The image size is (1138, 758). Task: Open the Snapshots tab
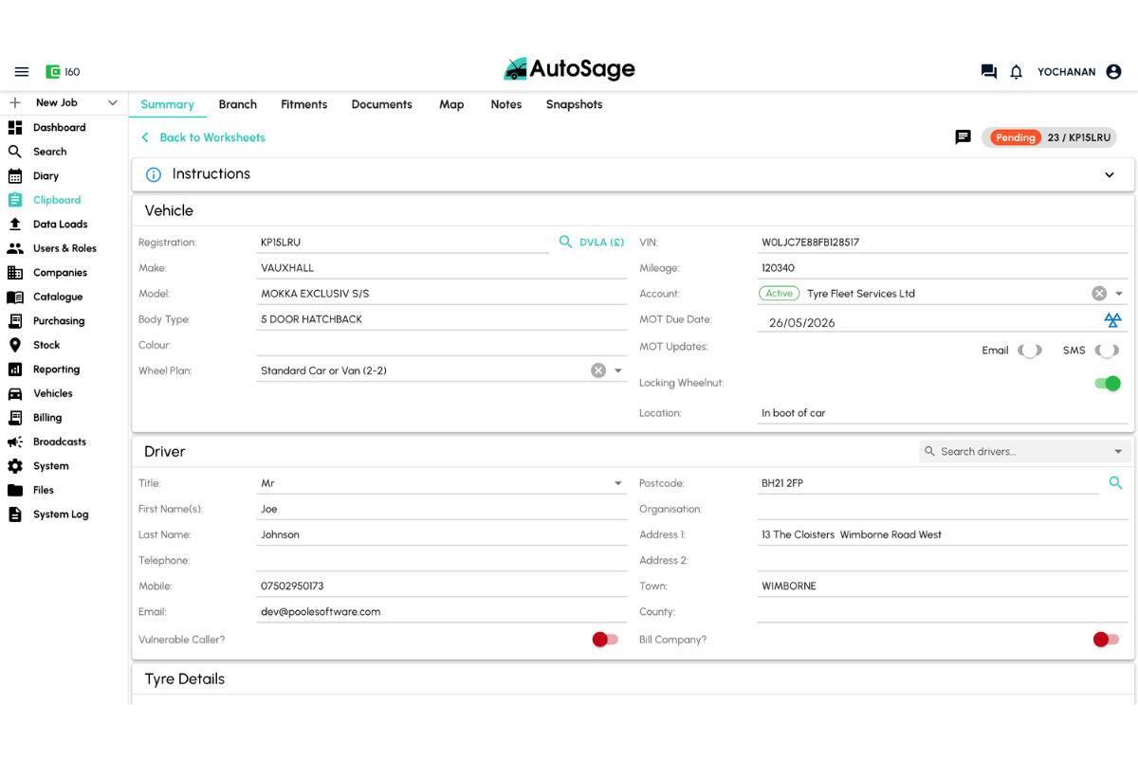574,104
